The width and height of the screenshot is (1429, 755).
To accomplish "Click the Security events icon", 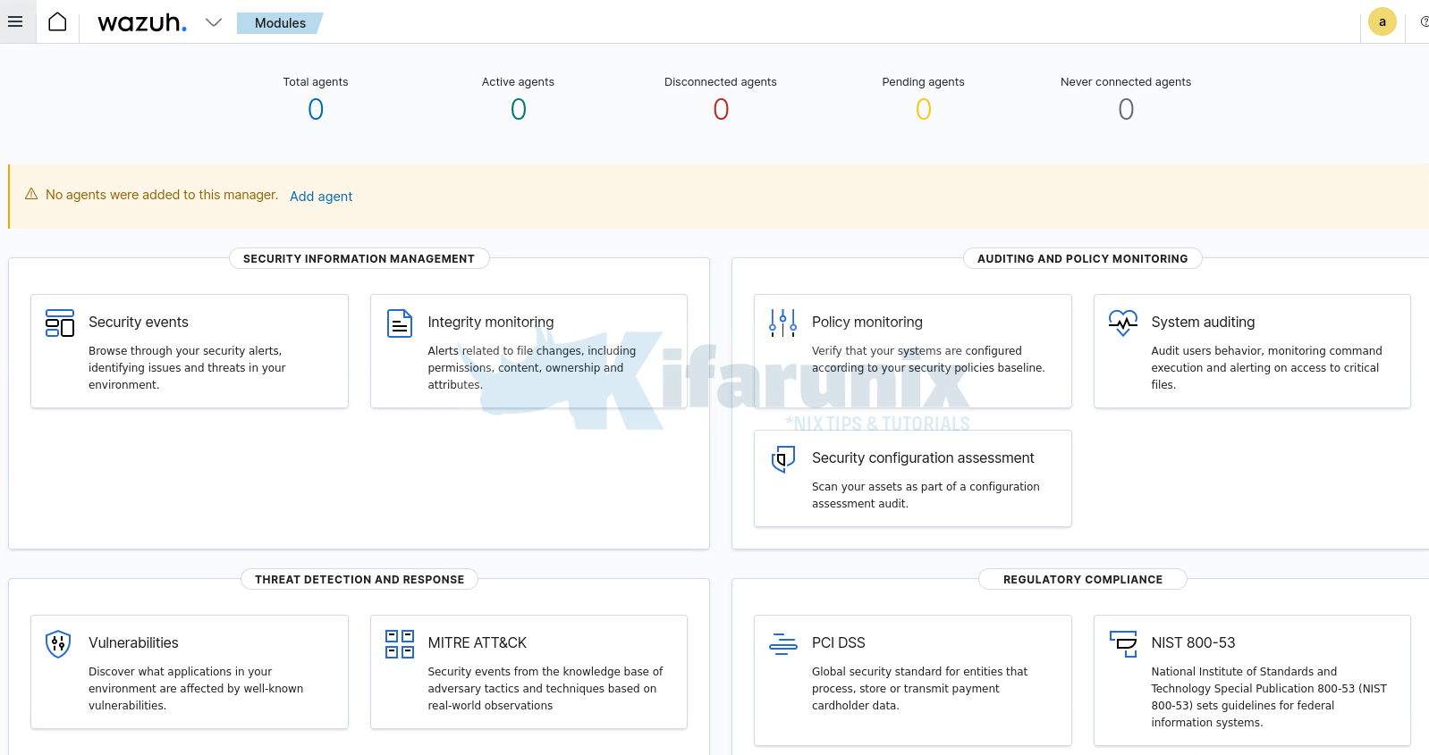I will pyautogui.click(x=60, y=323).
